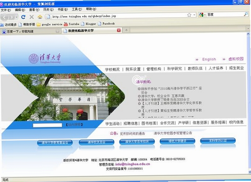Expand the history dropdown beside forward arrow

point(17,17)
